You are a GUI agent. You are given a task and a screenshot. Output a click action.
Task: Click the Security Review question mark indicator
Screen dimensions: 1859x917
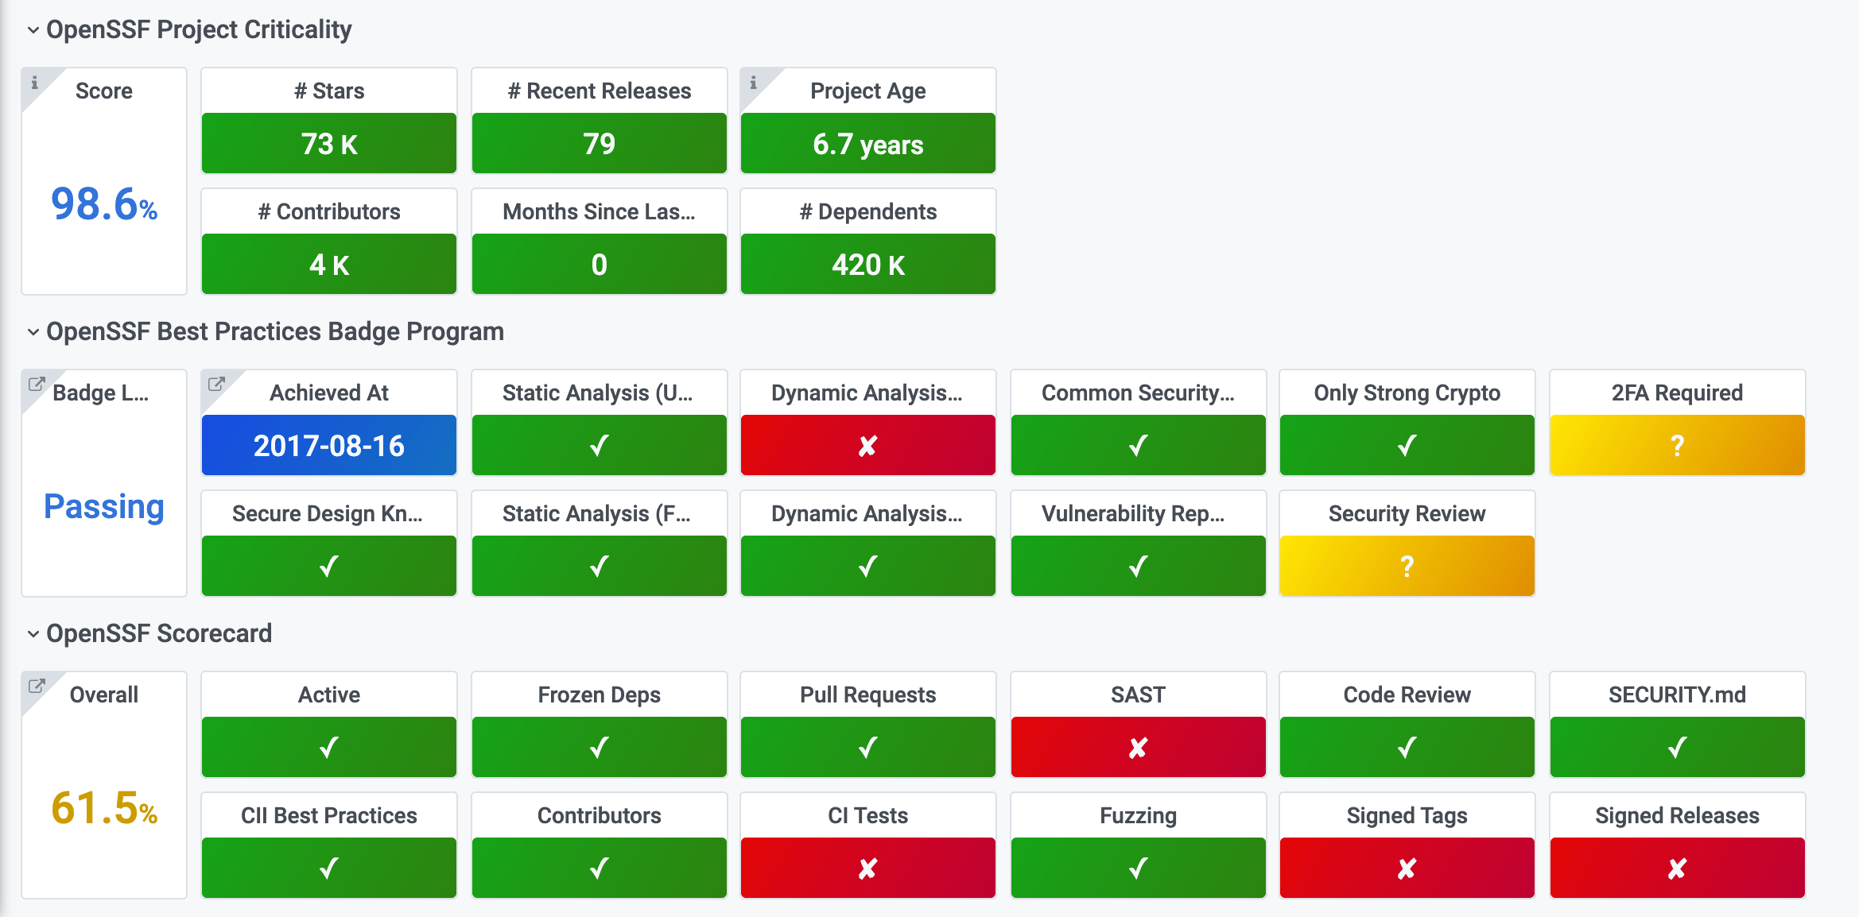[1406, 566]
